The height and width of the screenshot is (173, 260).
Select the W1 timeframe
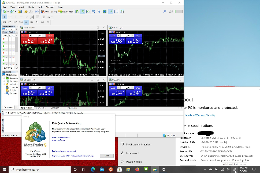pos(42,22)
